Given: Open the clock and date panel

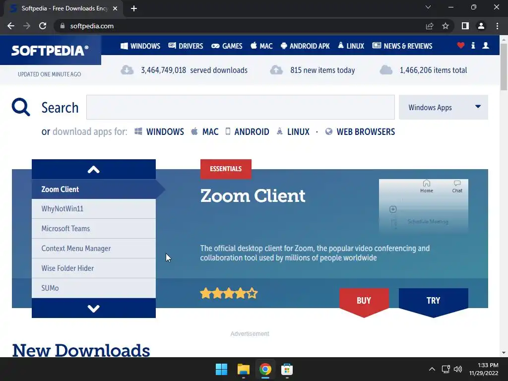Looking at the screenshot, I should 483,369.
